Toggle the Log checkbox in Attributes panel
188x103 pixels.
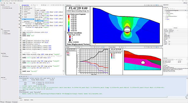tap(169, 33)
